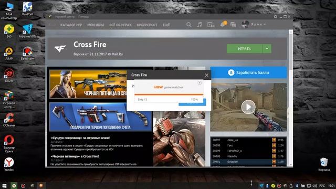Viewport: 336px width, 189px height.
Task: Open the Мой компьютер desktop icon
Action: coord(9,11)
